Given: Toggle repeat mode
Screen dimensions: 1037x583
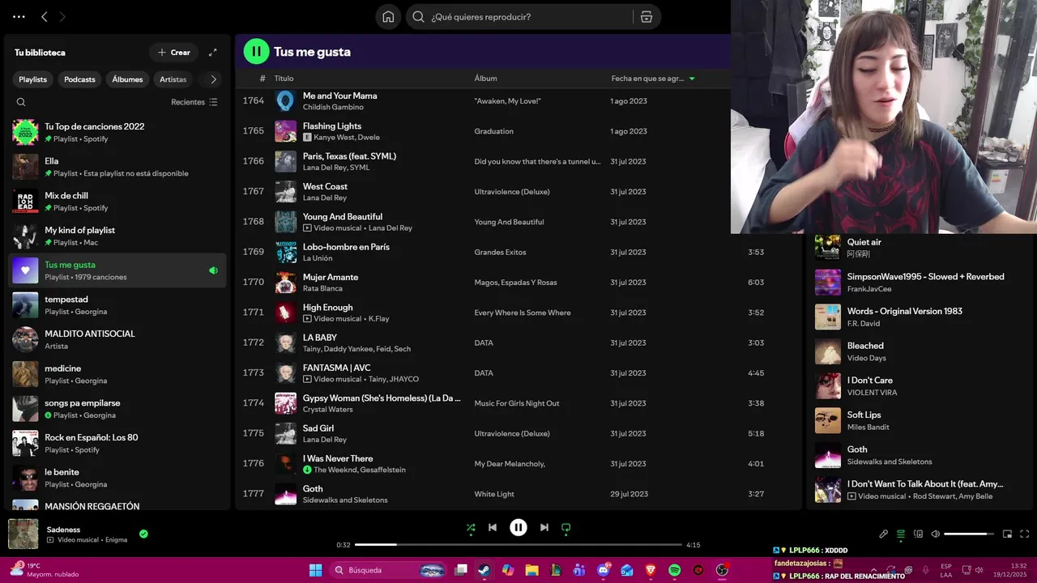Looking at the screenshot, I should [566, 527].
